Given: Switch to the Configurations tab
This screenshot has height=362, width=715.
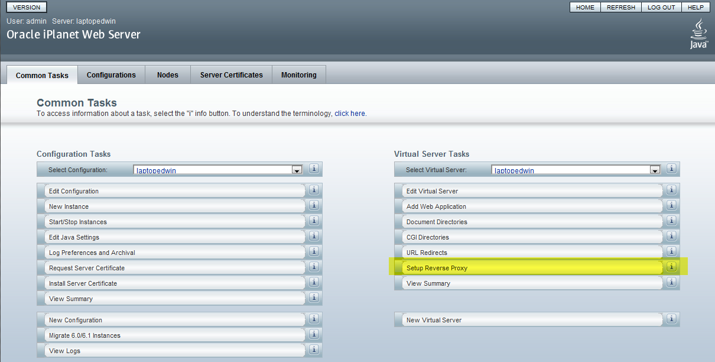Looking at the screenshot, I should 111,75.
